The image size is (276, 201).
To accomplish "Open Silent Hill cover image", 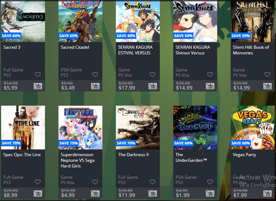I will coord(252,21).
